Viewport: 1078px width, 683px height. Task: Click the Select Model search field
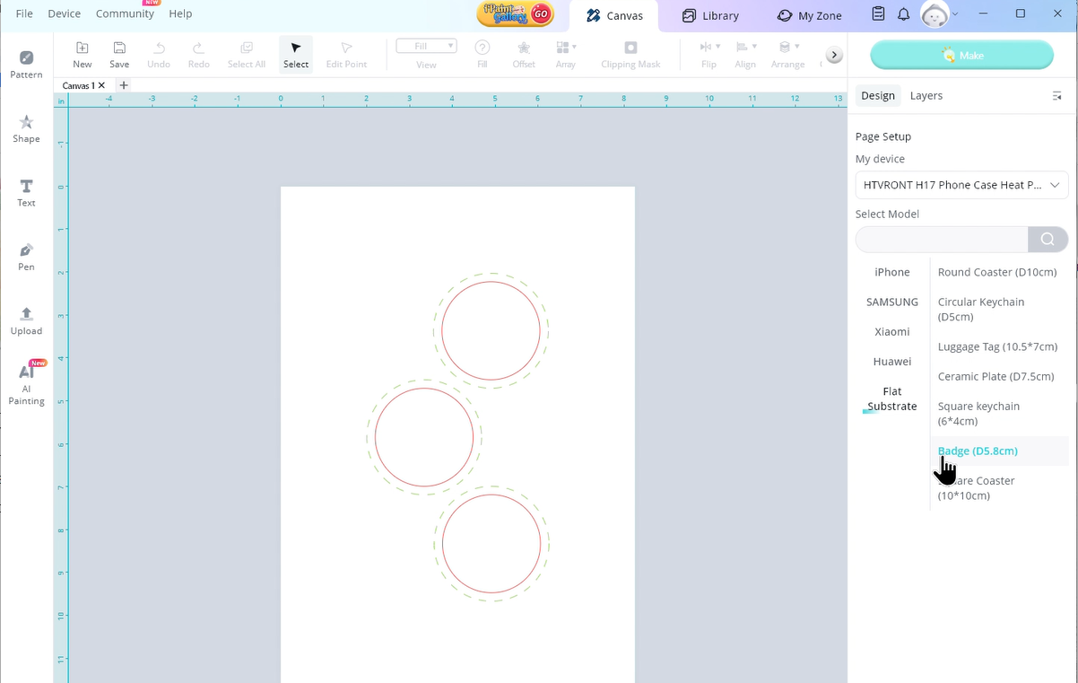(942, 240)
